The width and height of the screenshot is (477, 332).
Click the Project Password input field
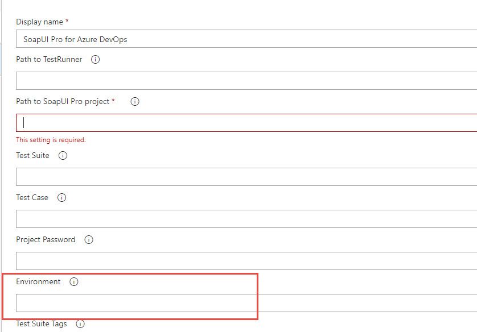246,261
